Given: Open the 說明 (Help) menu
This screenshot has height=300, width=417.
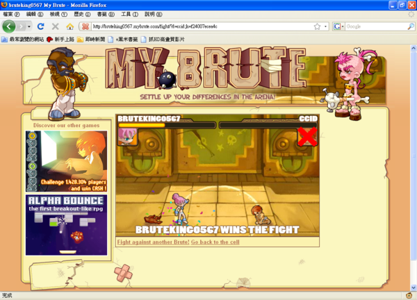Looking at the screenshot, I should point(153,15).
